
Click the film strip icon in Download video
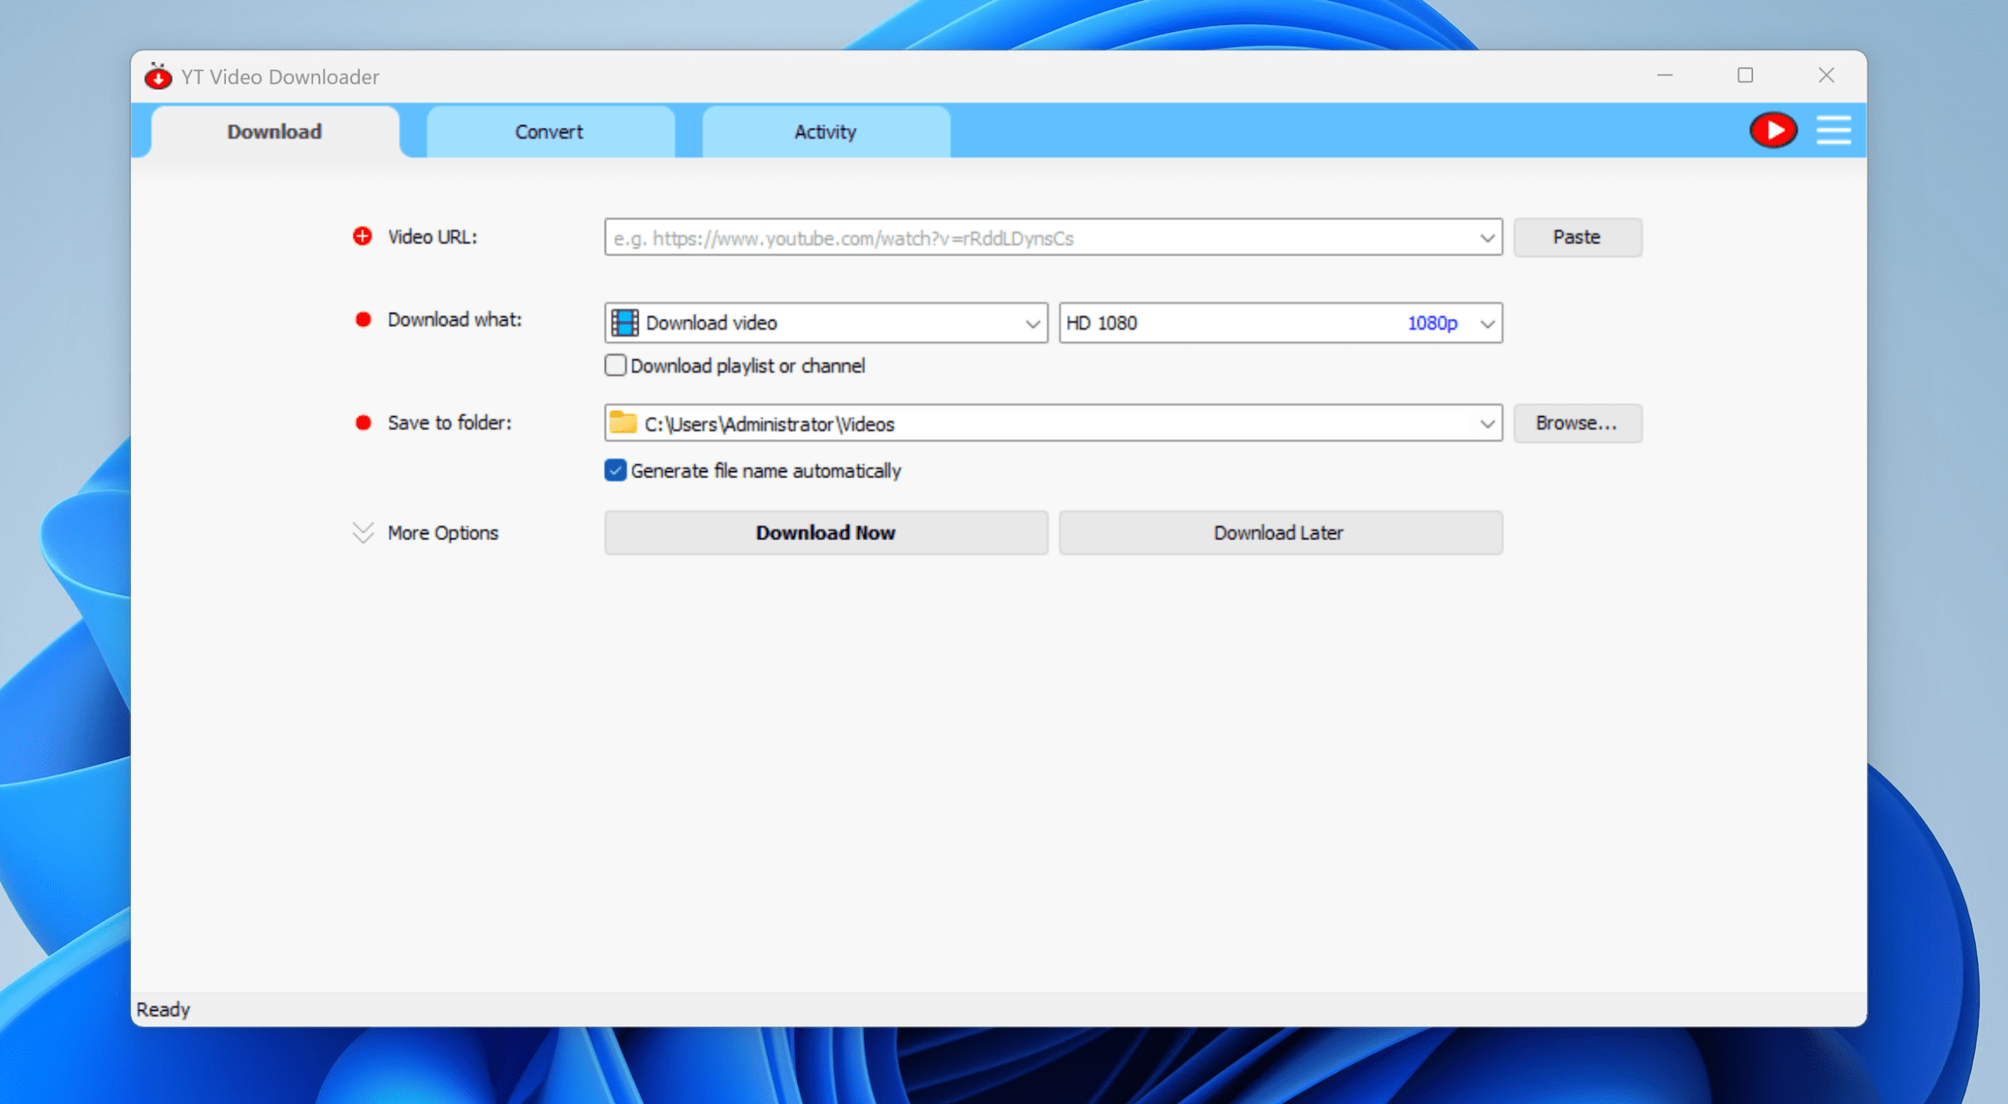[624, 322]
